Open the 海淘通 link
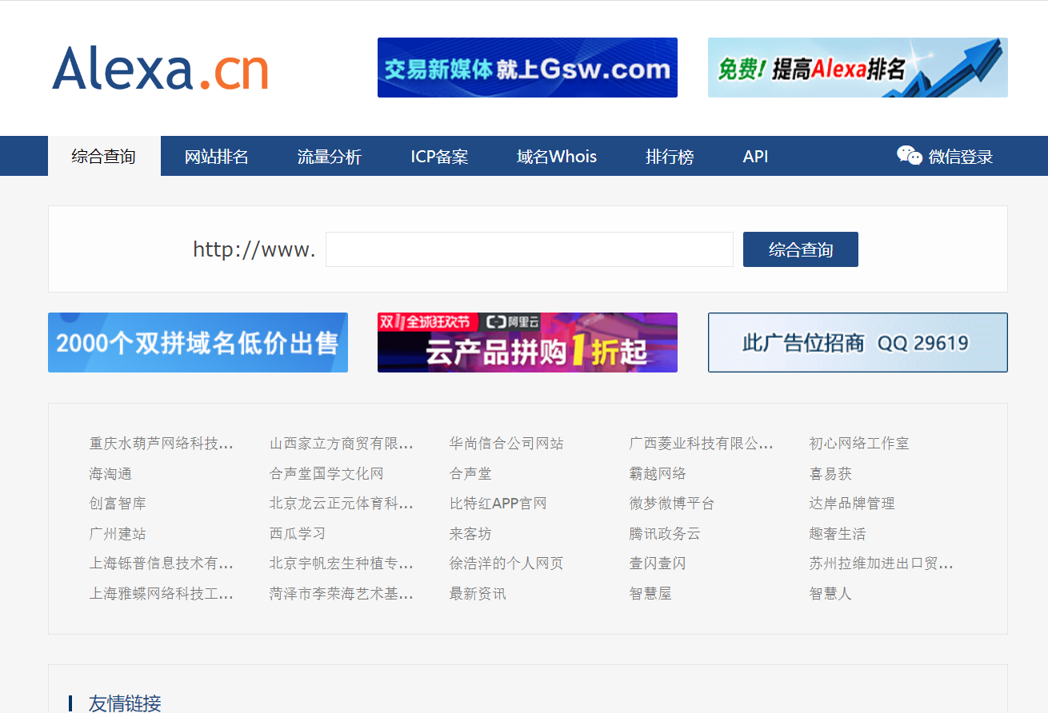The width and height of the screenshot is (1048, 713). 110,474
